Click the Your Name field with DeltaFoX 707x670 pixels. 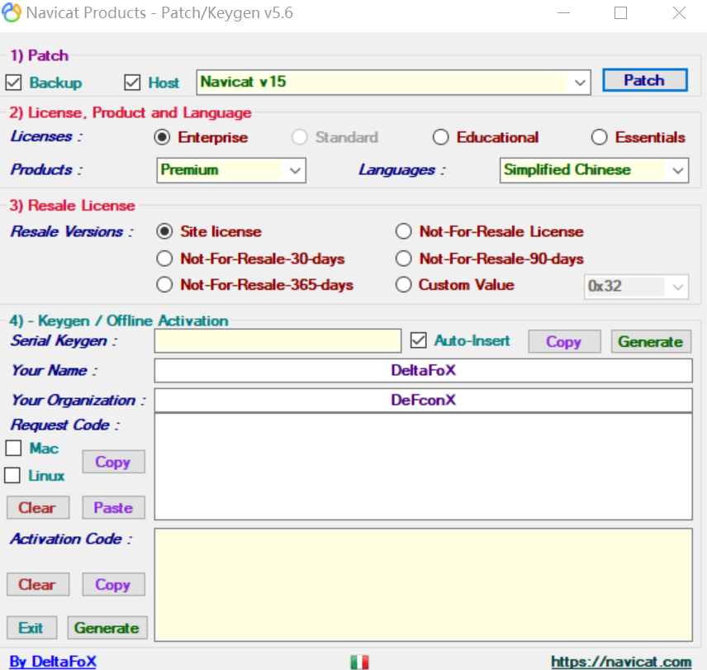coord(424,370)
